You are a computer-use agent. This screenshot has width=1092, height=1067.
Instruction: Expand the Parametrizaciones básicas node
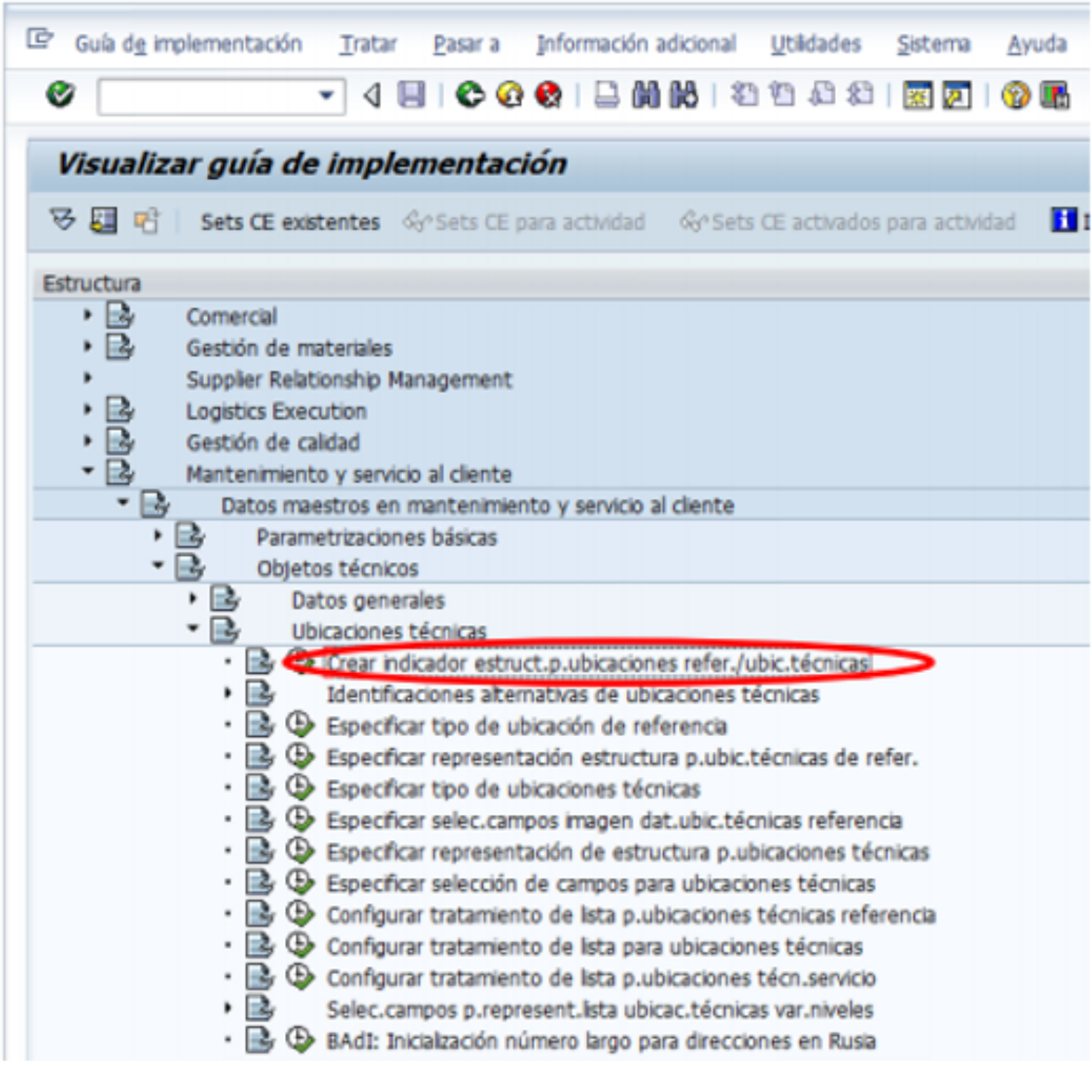pyautogui.click(x=158, y=536)
